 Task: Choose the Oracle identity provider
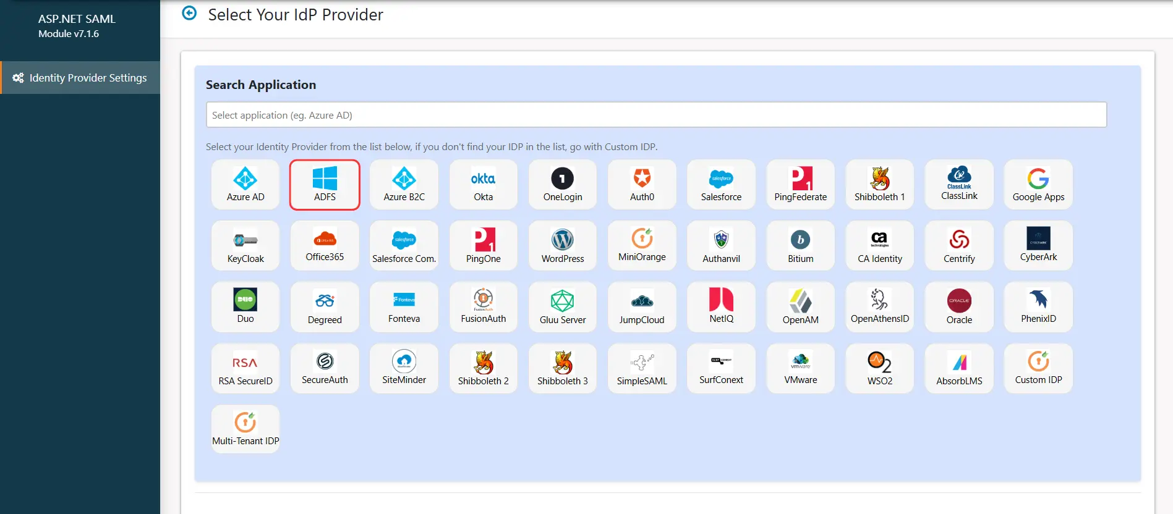click(x=959, y=307)
